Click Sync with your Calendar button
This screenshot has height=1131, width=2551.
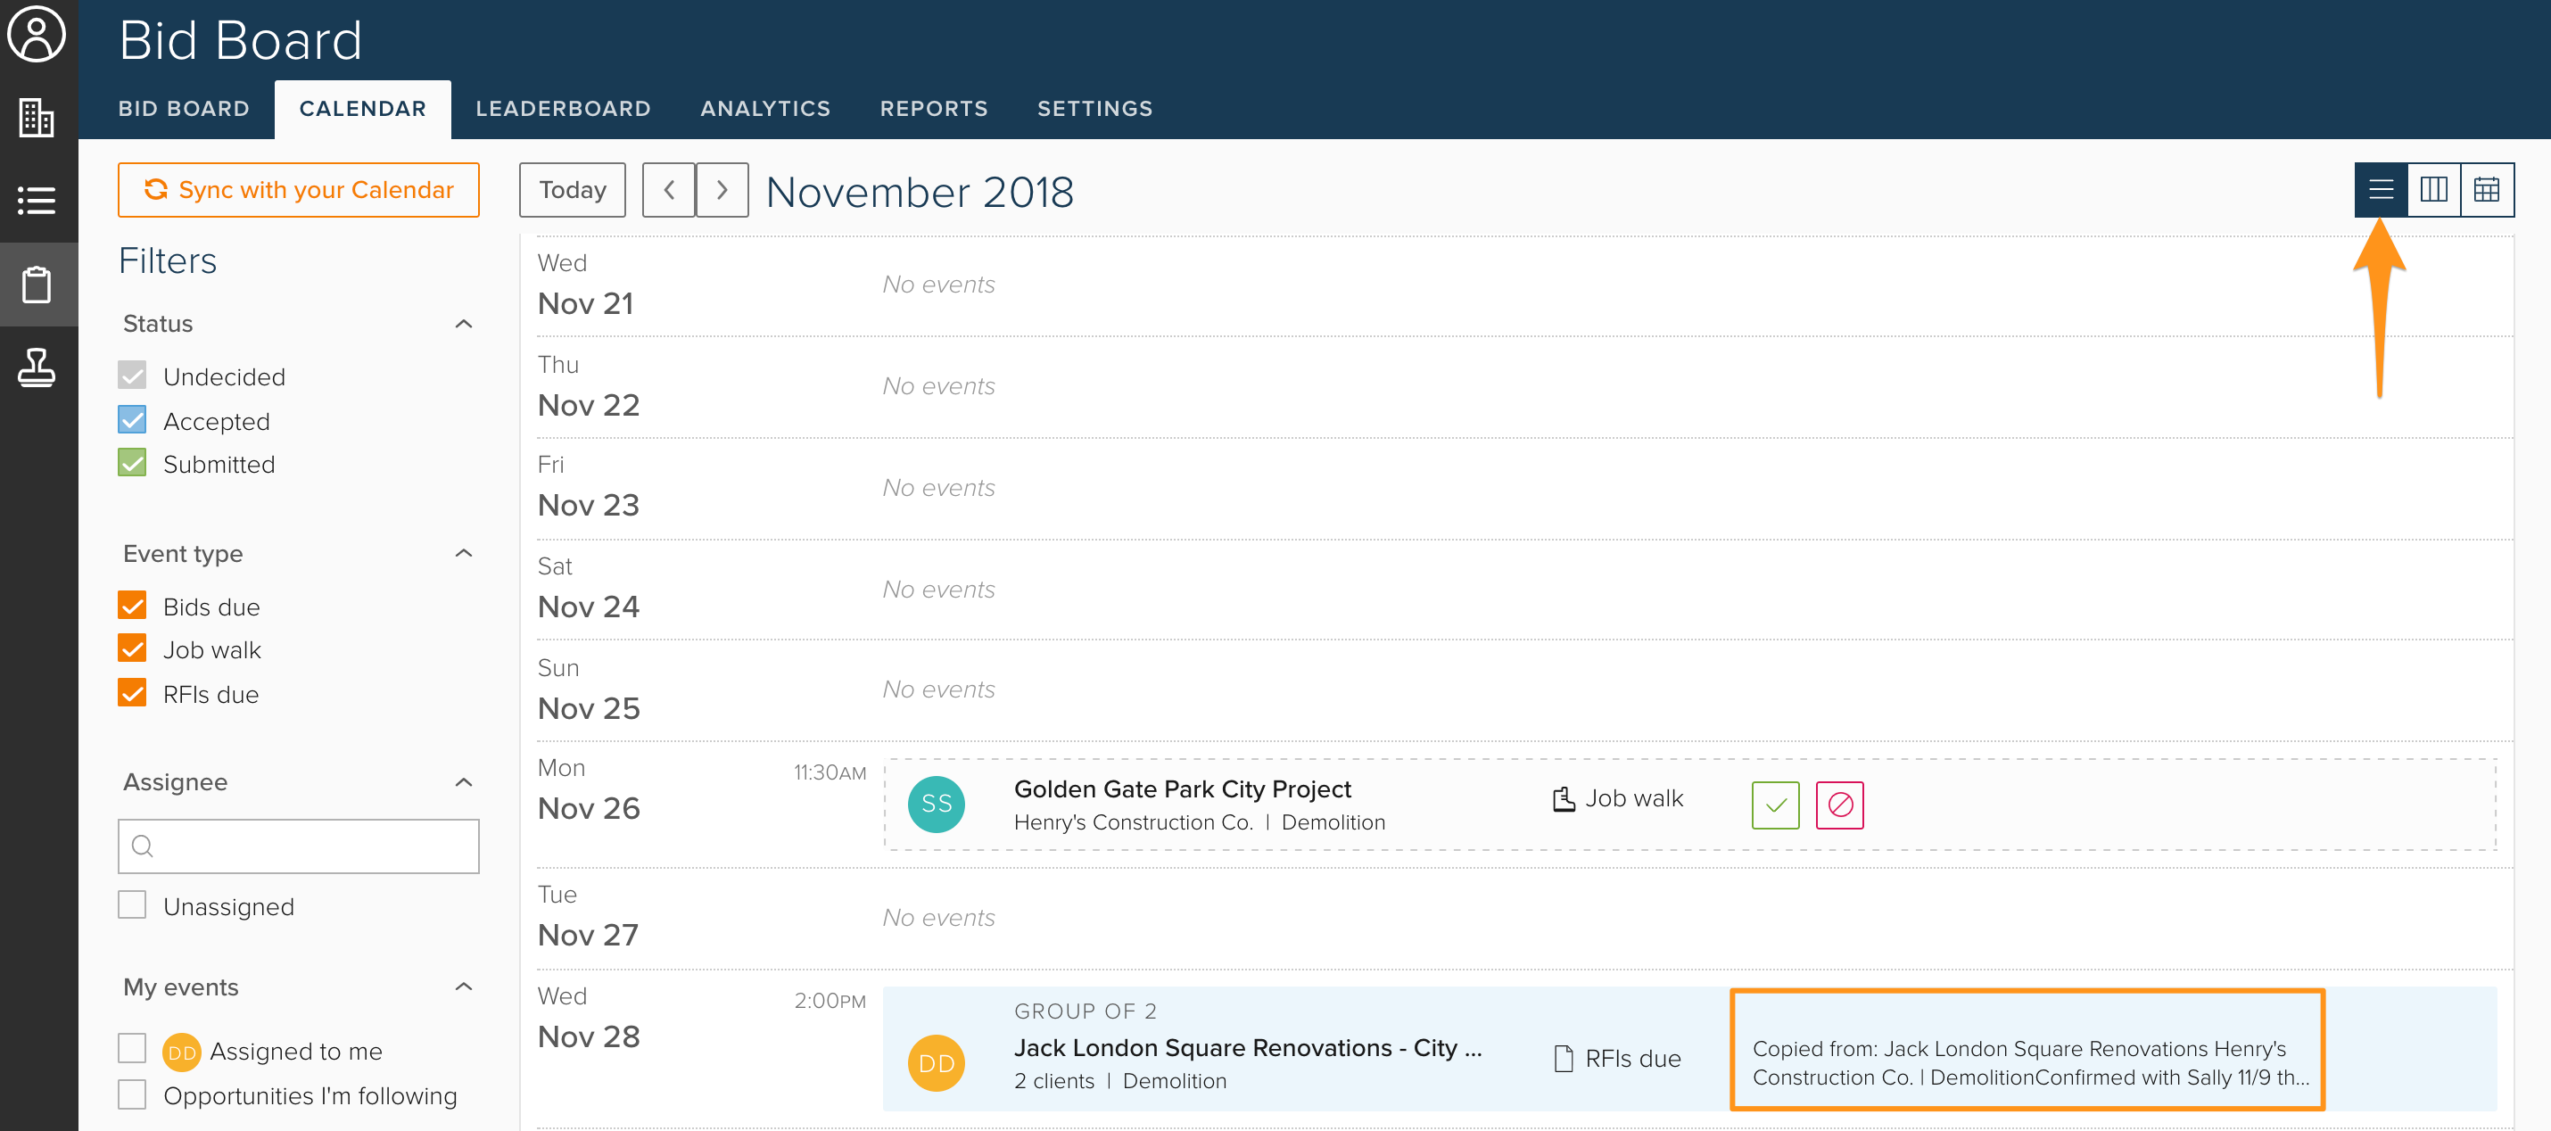[298, 190]
